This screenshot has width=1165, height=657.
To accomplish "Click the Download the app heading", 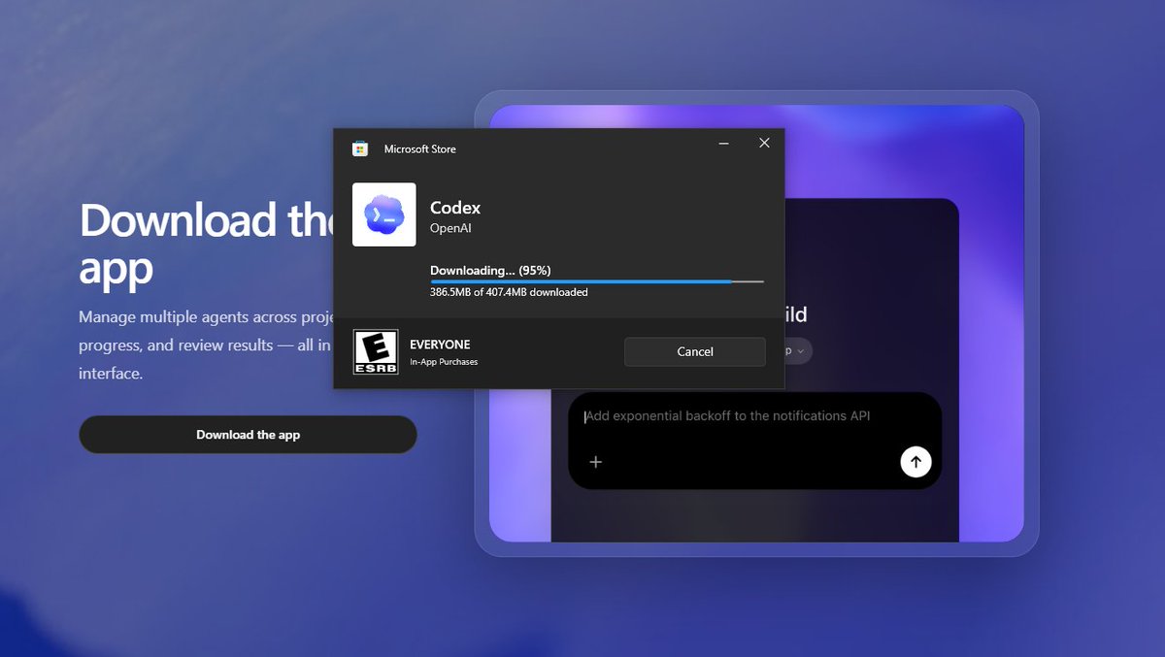I will pyautogui.click(x=207, y=245).
